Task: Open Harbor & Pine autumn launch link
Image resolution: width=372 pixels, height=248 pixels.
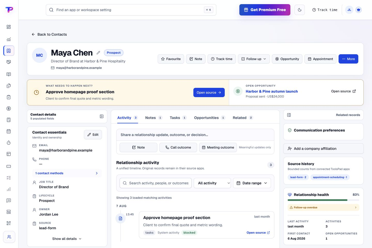Action: click(x=272, y=91)
